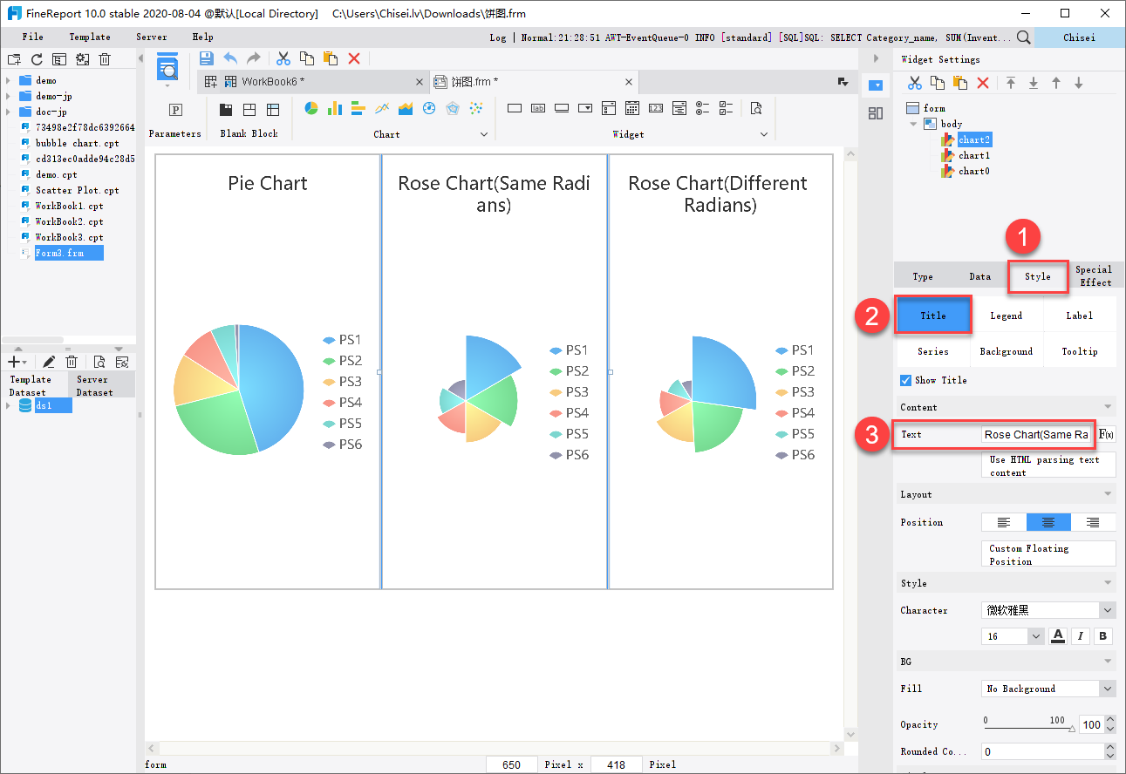Toggle italic formatting for the title text
This screenshot has height=774, width=1126.
[1081, 636]
